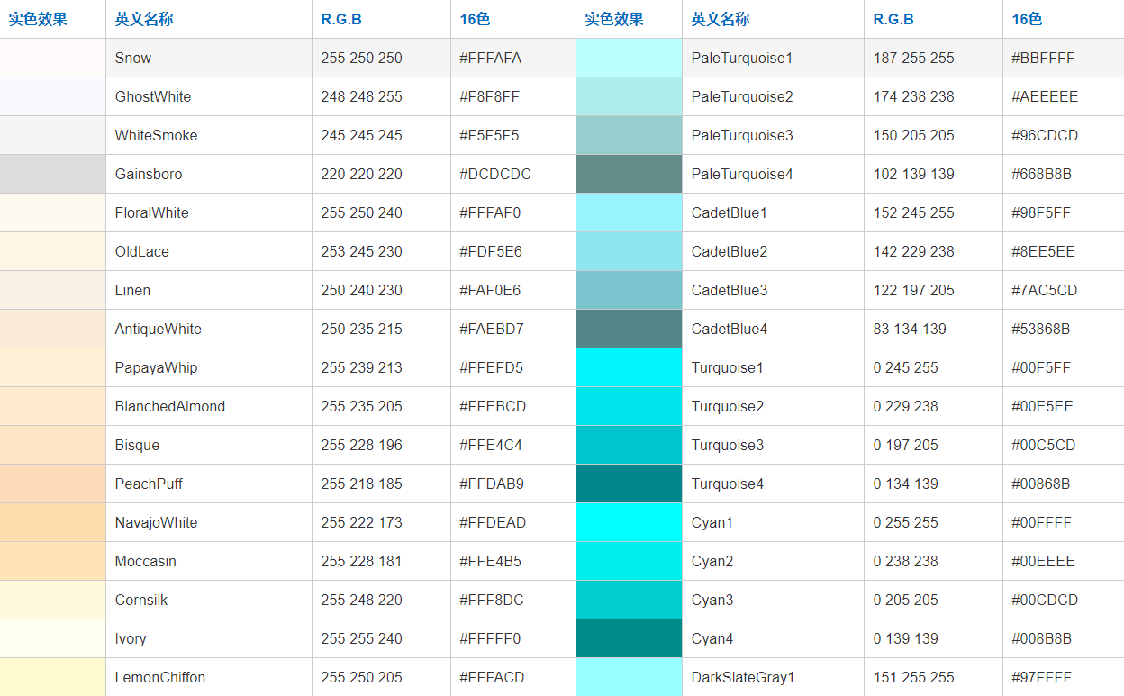Click the '#FFDEAD' hex code
Image resolution: width=1124 pixels, height=696 pixels.
(493, 522)
